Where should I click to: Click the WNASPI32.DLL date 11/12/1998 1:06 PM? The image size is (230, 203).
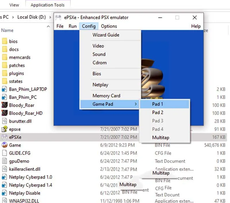tap(120, 200)
